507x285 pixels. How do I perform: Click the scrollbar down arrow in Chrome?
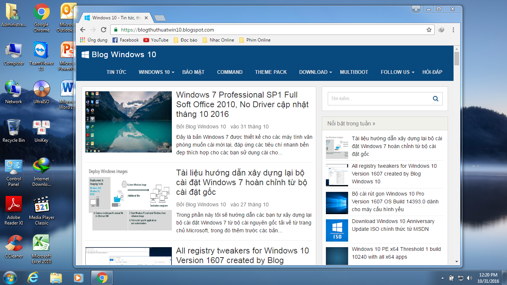pos(457,262)
